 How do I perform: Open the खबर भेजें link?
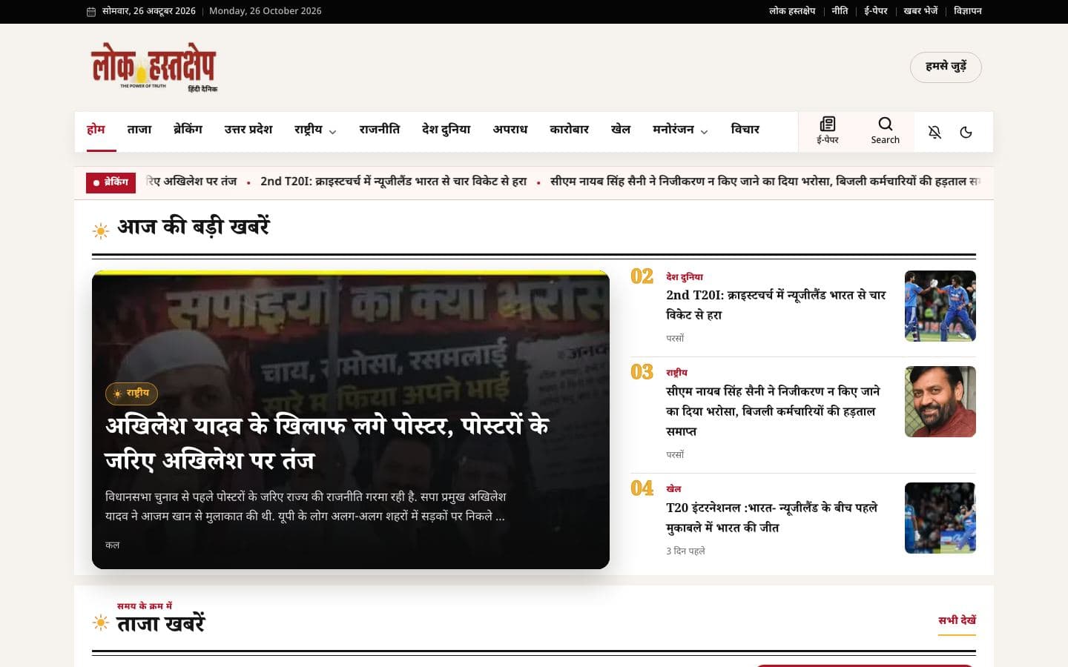pos(920,11)
